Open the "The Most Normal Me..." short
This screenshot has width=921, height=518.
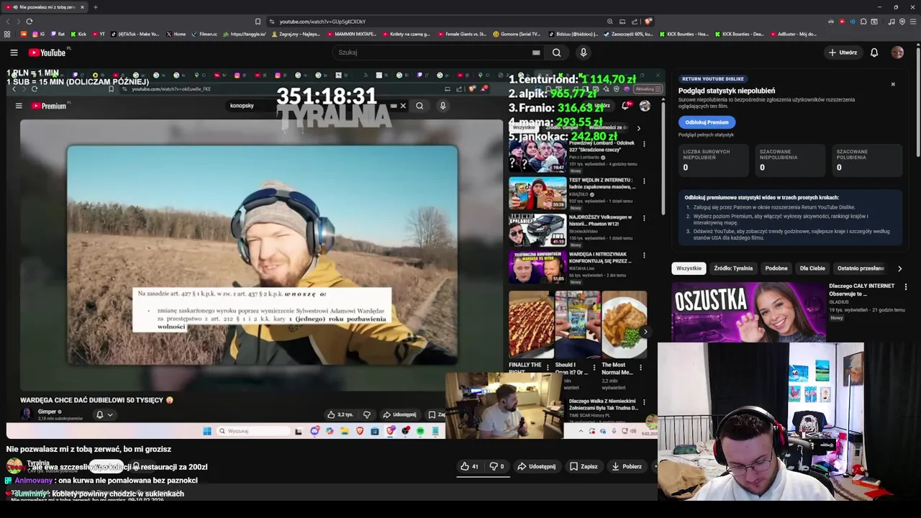point(625,324)
